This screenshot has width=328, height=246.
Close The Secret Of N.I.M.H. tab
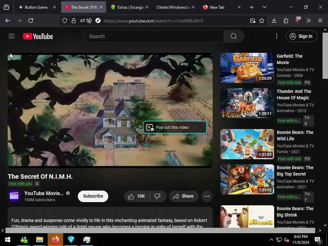click(101, 7)
